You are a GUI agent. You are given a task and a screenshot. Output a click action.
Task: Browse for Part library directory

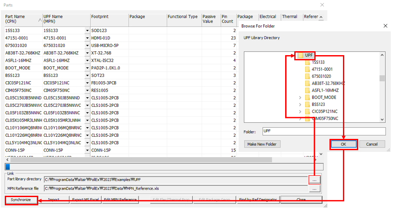point(314,179)
